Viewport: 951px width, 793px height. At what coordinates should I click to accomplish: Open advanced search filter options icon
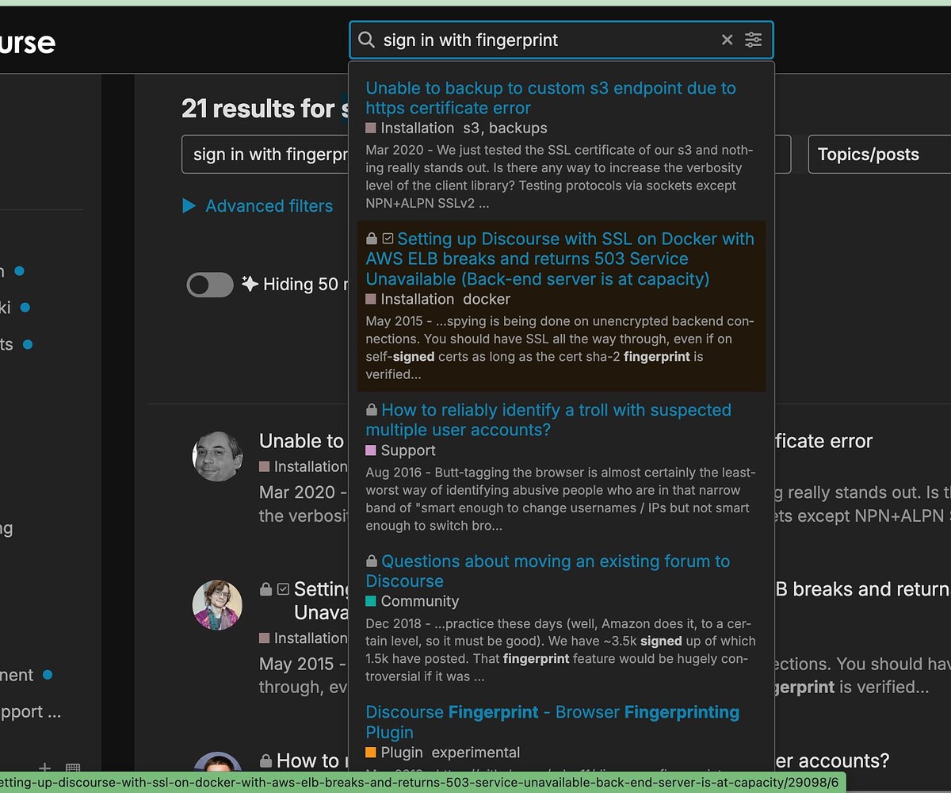(x=754, y=40)
